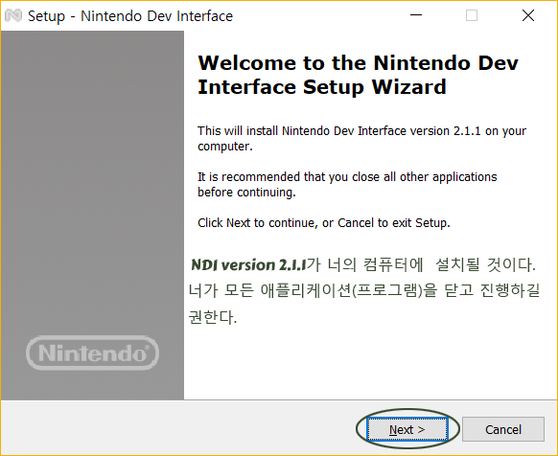Viewport: 558px width, 456px height.
Task: Minimize the Setup window
Action: pos(416,15)
